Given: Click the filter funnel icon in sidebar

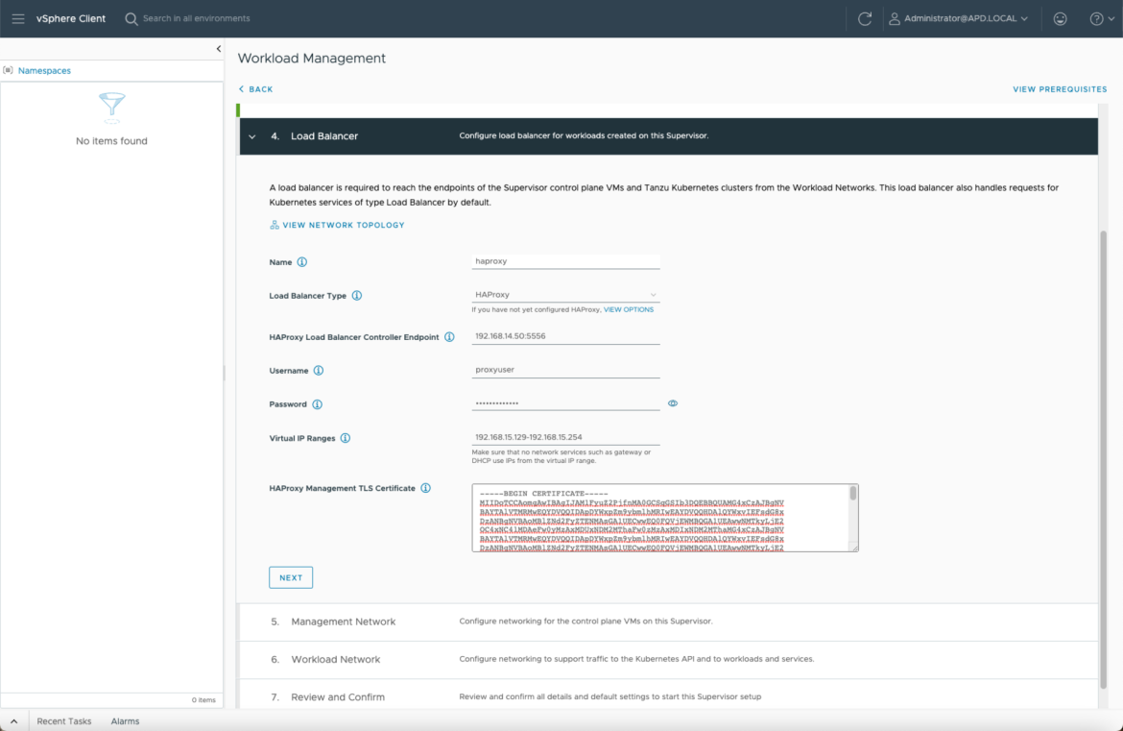Looking at the screenshot, I should (x=112, y=104).
